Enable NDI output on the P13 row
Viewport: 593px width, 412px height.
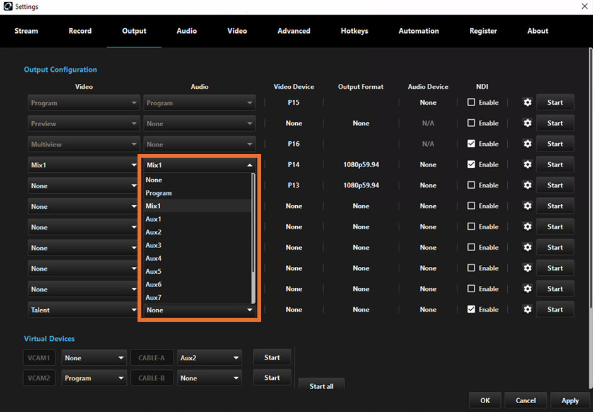click(x=470, y=185)
